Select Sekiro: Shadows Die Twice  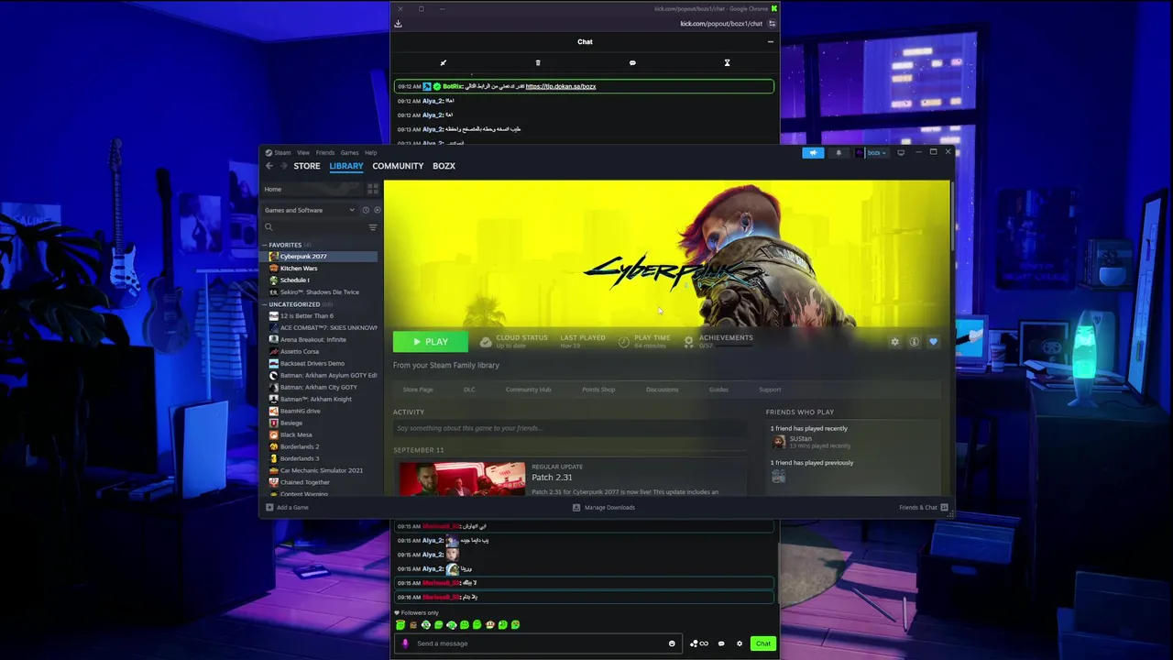click(321, 292)
